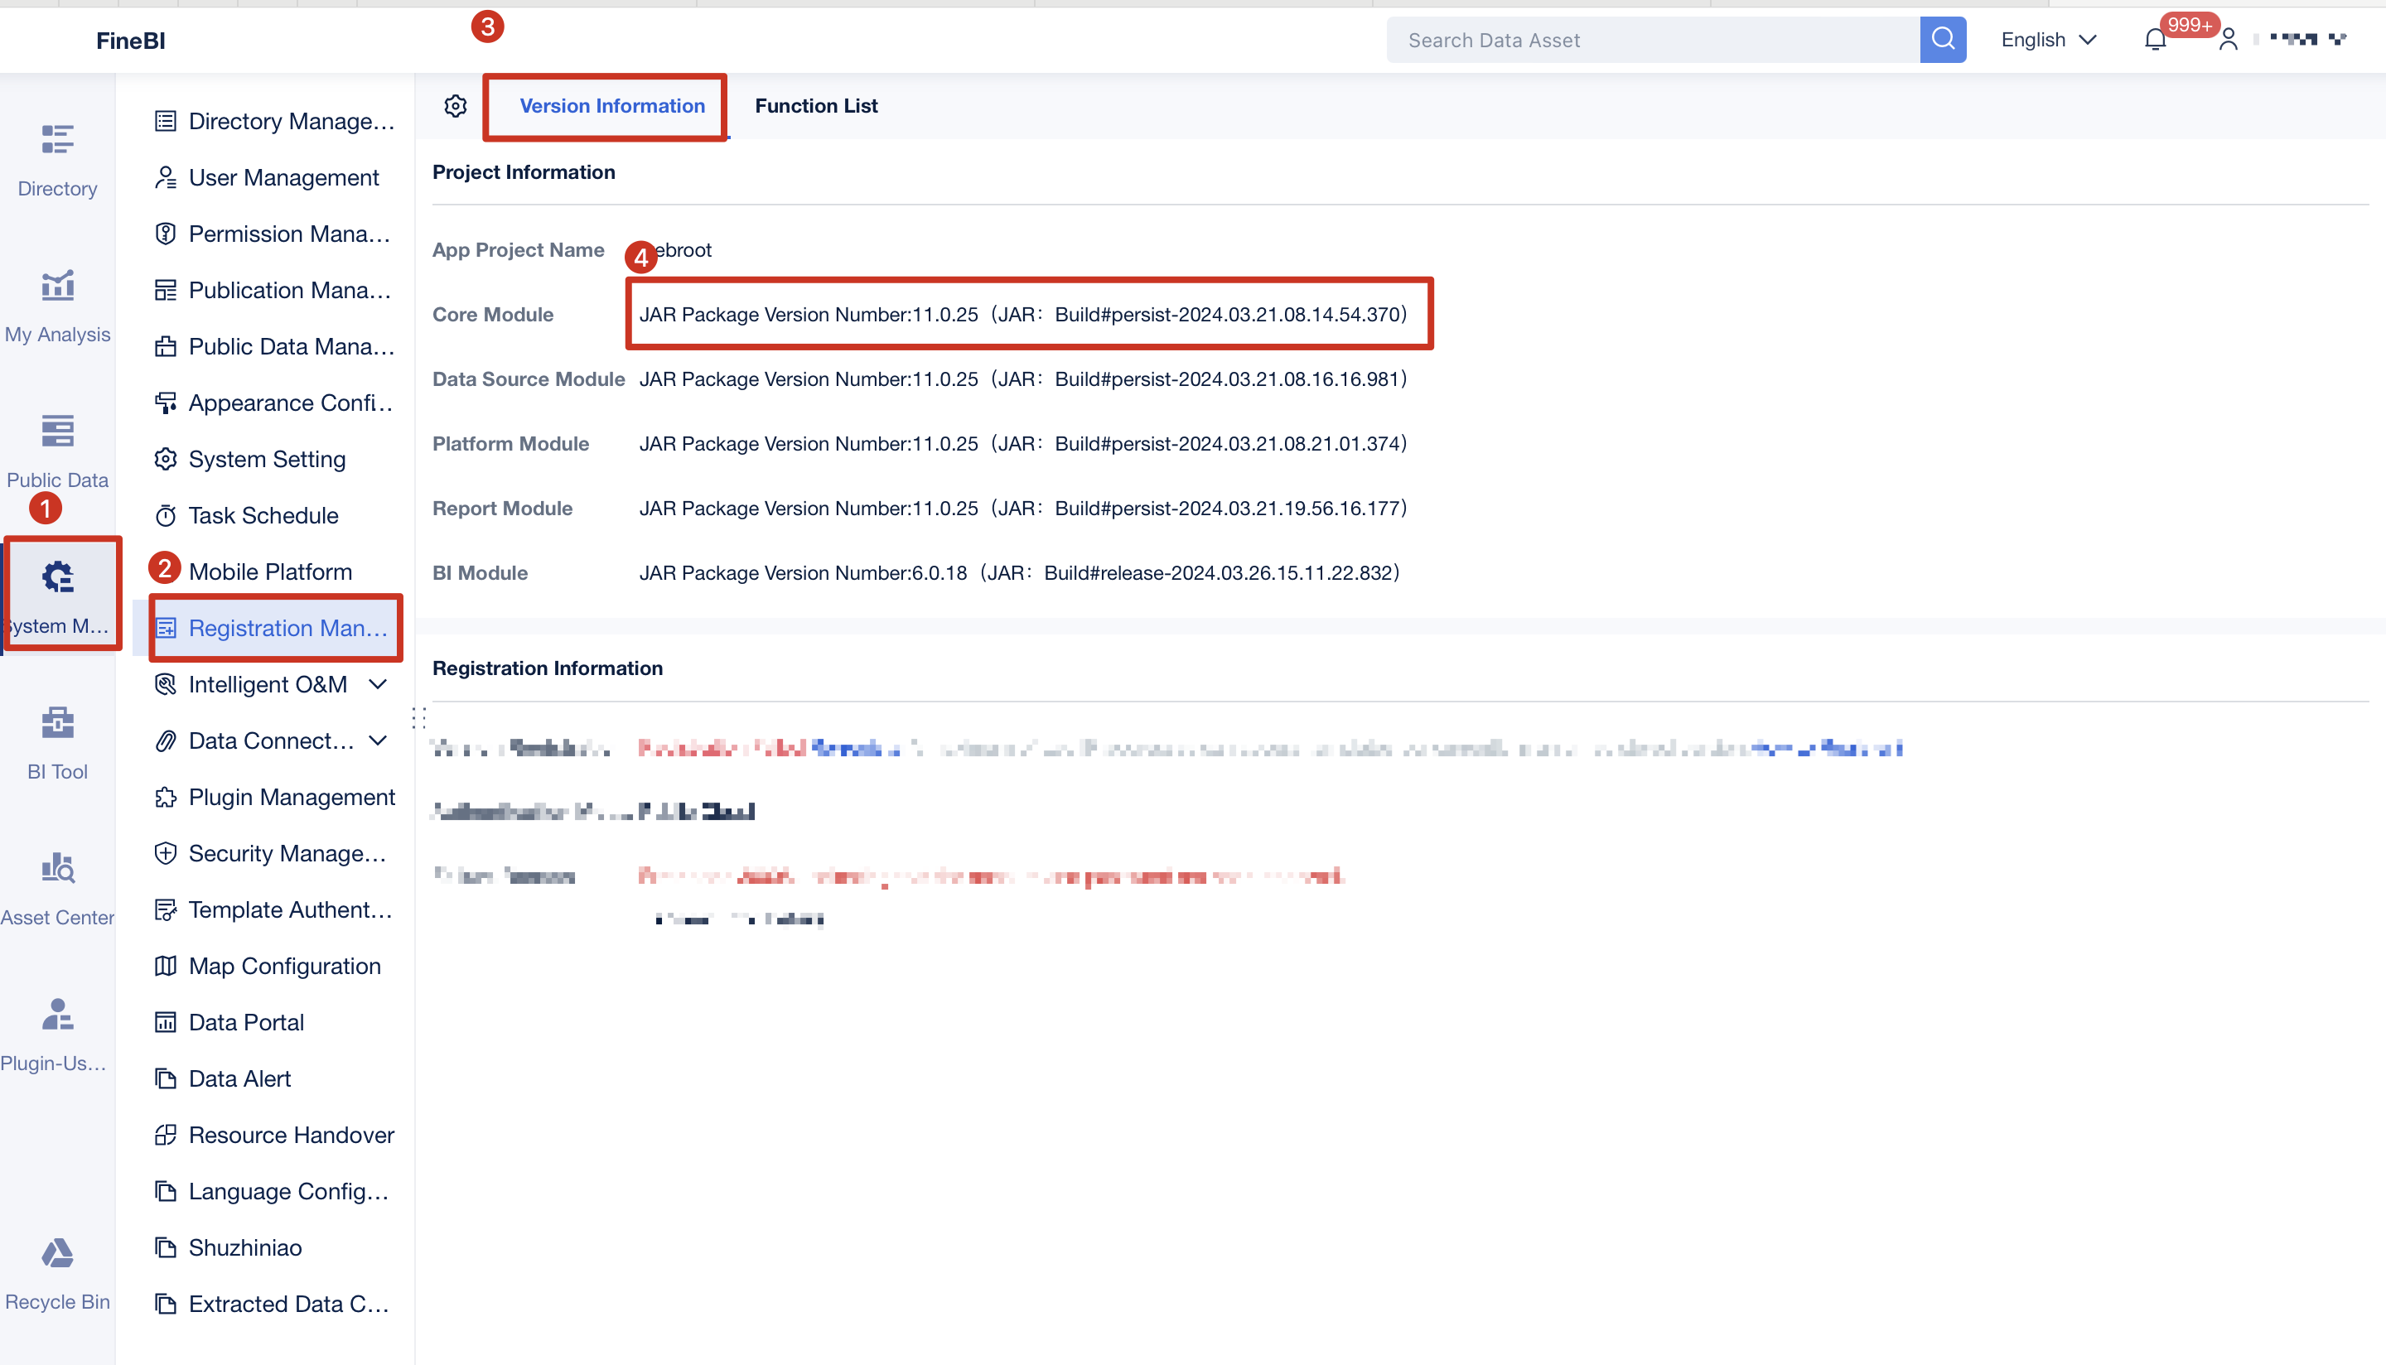Click gear icon beside Version Information tab
This screenshot has width=2386, height=1365.
[456, 106]
